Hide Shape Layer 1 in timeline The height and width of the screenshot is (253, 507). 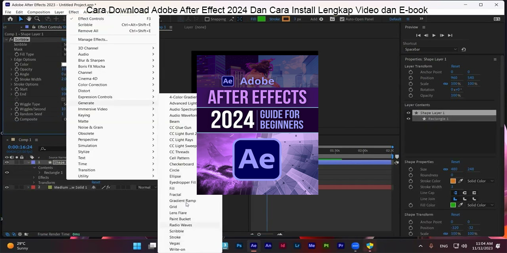7,162
